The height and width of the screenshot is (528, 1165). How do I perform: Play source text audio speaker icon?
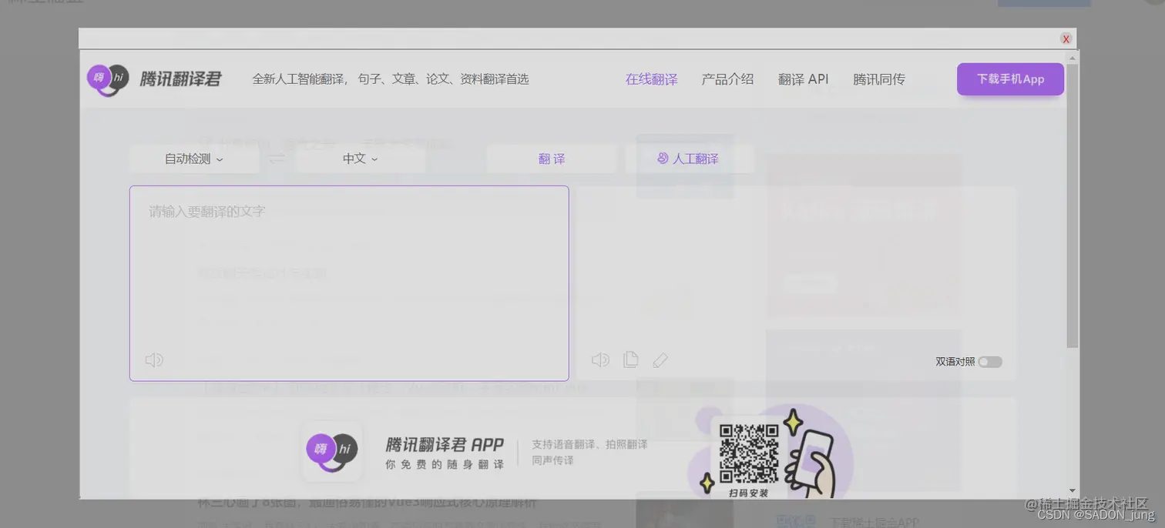[154, 359]
